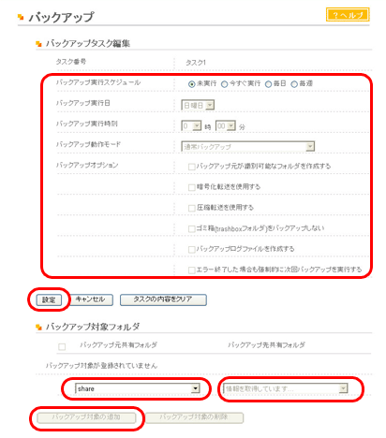
Task: Open the ヘルプ help button
Action: tap(348, 15)
